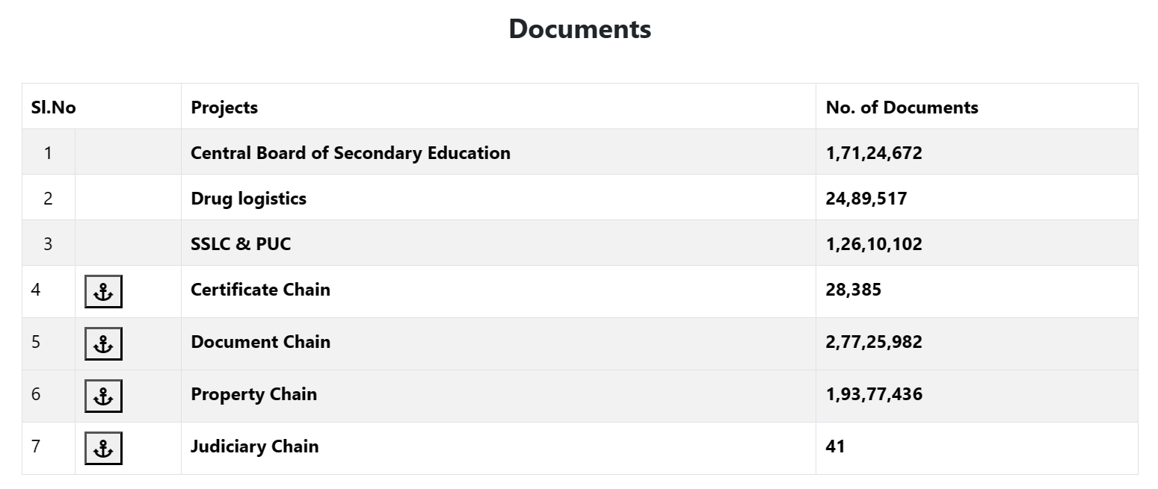Click the anchor icon beside Property Chain
The width and height of the screenshot is (1158, 489).
103,396
